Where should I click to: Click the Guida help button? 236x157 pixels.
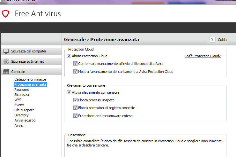pyautogui.click(x=222, y=40)
